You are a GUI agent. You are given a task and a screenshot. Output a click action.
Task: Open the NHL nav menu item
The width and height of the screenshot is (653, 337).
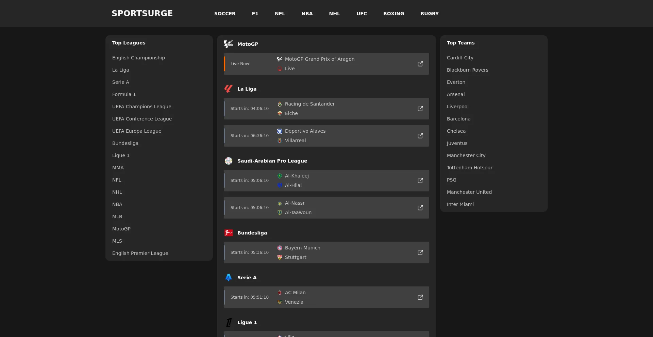pos(335,14)
